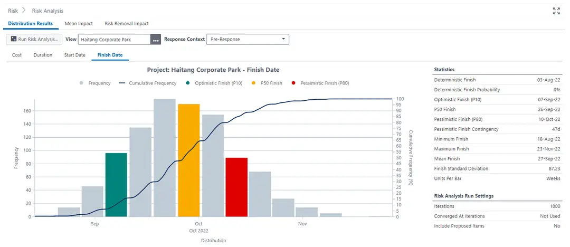
Task: Click the Minimum Finish value 18-Aug-22
Action: [549, 139]
